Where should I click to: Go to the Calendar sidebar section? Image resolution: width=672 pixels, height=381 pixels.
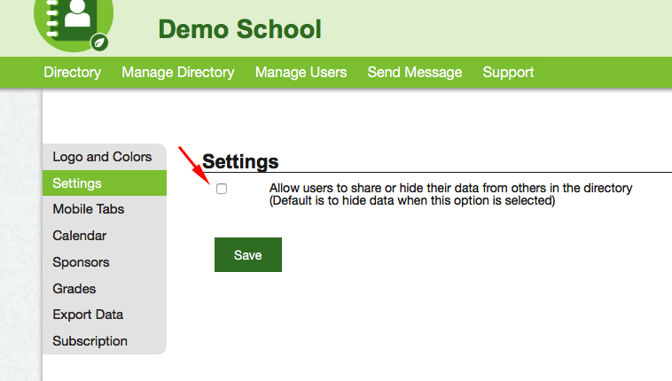(x=80, y=236)
